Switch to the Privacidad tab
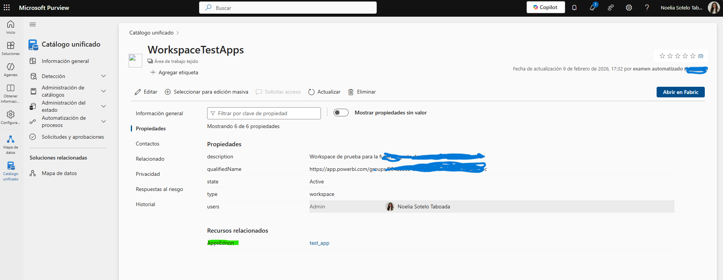The image size is (723, 280). [148, 174]
